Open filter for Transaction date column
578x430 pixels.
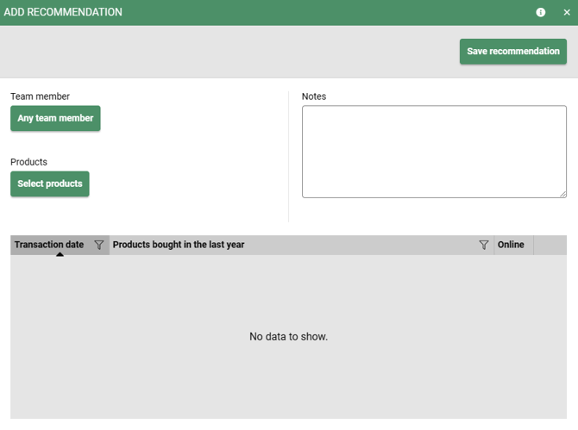click(98, 245)
